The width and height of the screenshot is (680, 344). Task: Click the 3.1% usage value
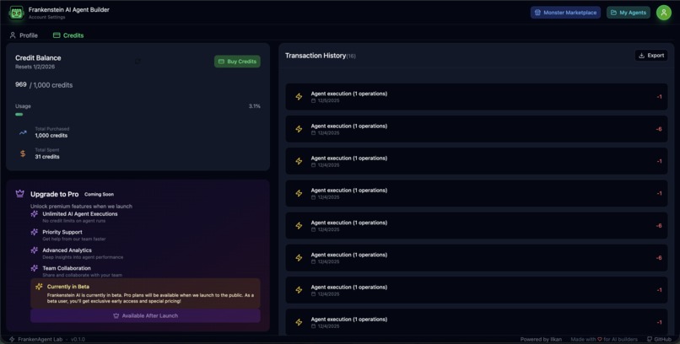[255, 106]
